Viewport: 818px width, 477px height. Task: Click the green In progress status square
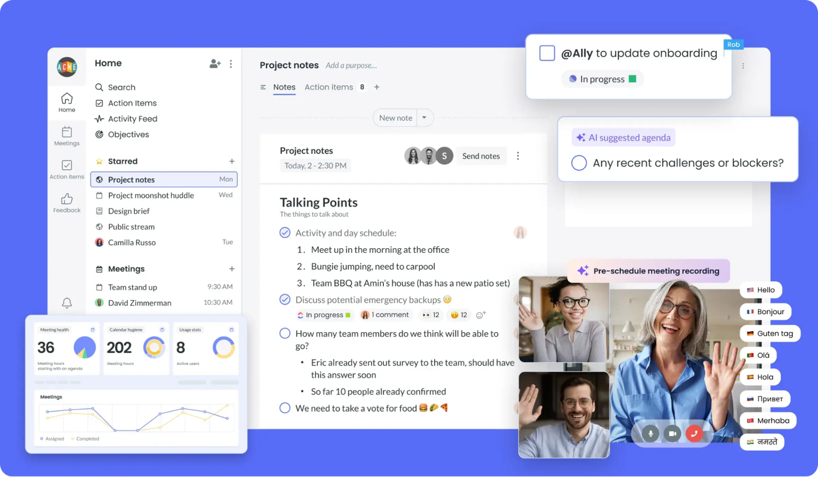[632, 79]
